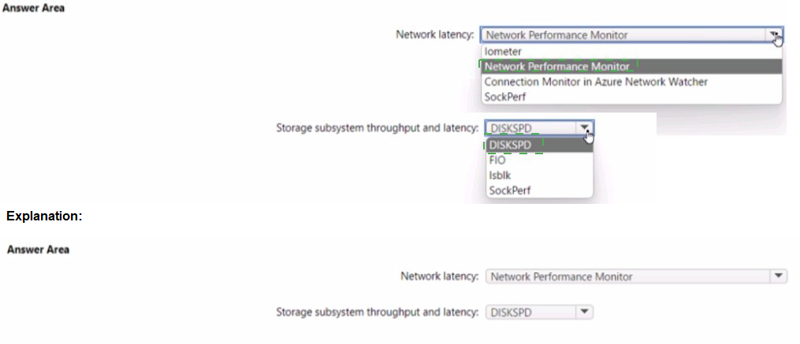The width and height of the screenshot is (800, 344).
Task: Choose the highlighted Network Performance Monitor list option
Action: [556, 67]
